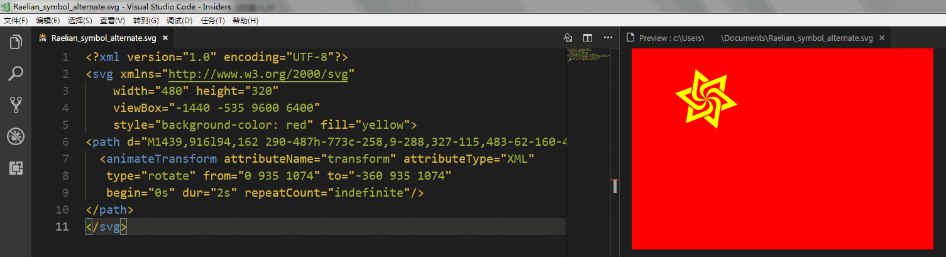
Task: Open the Debug view in the activity bar
Action: coord(16,136)
